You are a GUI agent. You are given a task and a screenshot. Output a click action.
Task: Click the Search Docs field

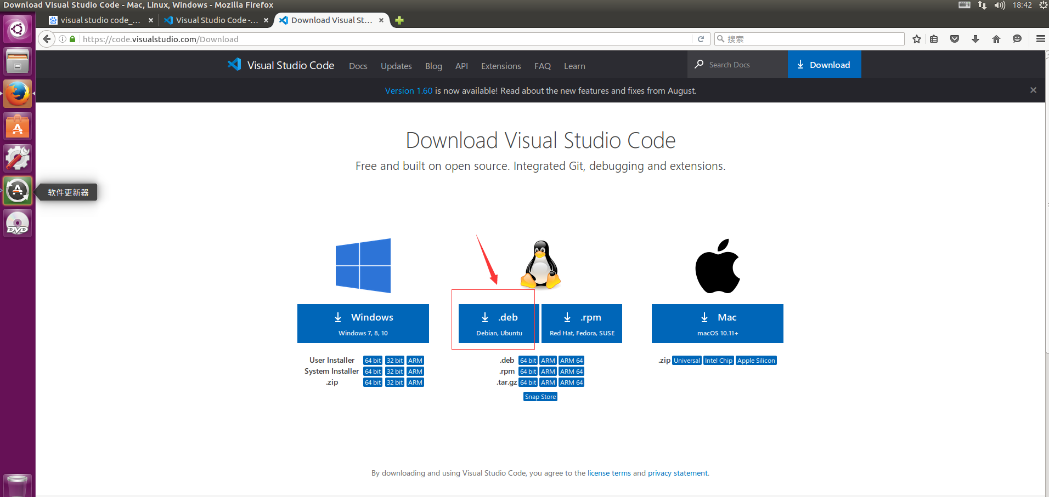coord(737,64)
